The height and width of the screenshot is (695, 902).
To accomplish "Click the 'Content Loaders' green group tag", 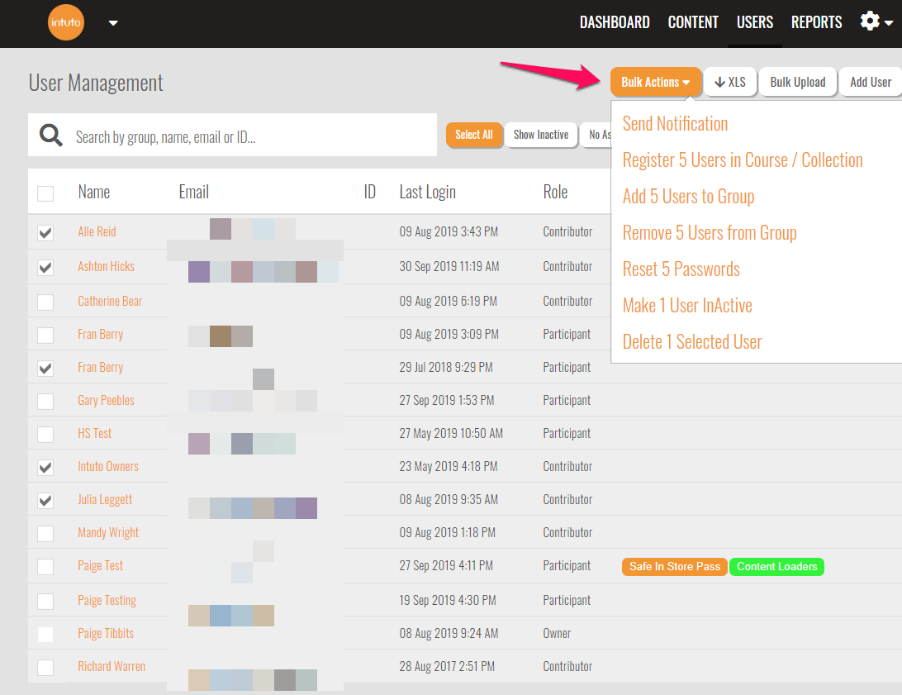I will (776, 567).
